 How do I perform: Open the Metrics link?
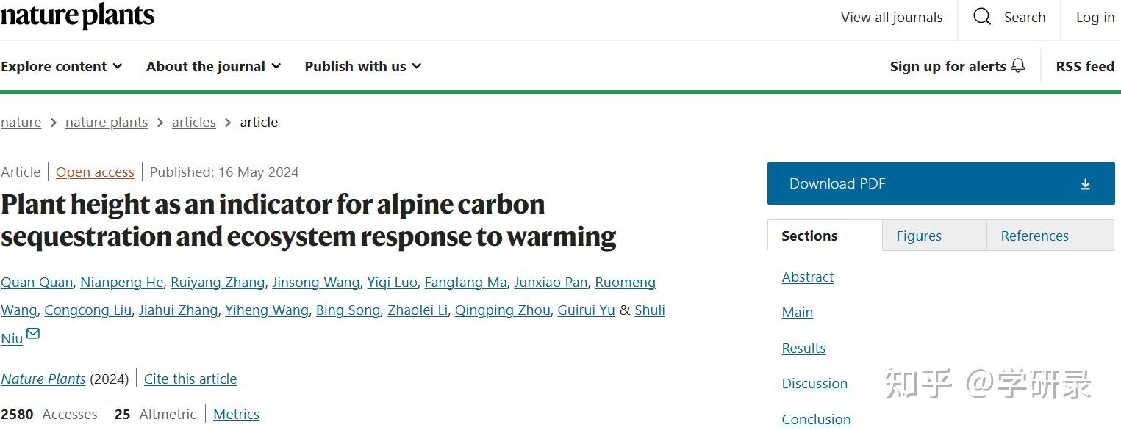236,414
